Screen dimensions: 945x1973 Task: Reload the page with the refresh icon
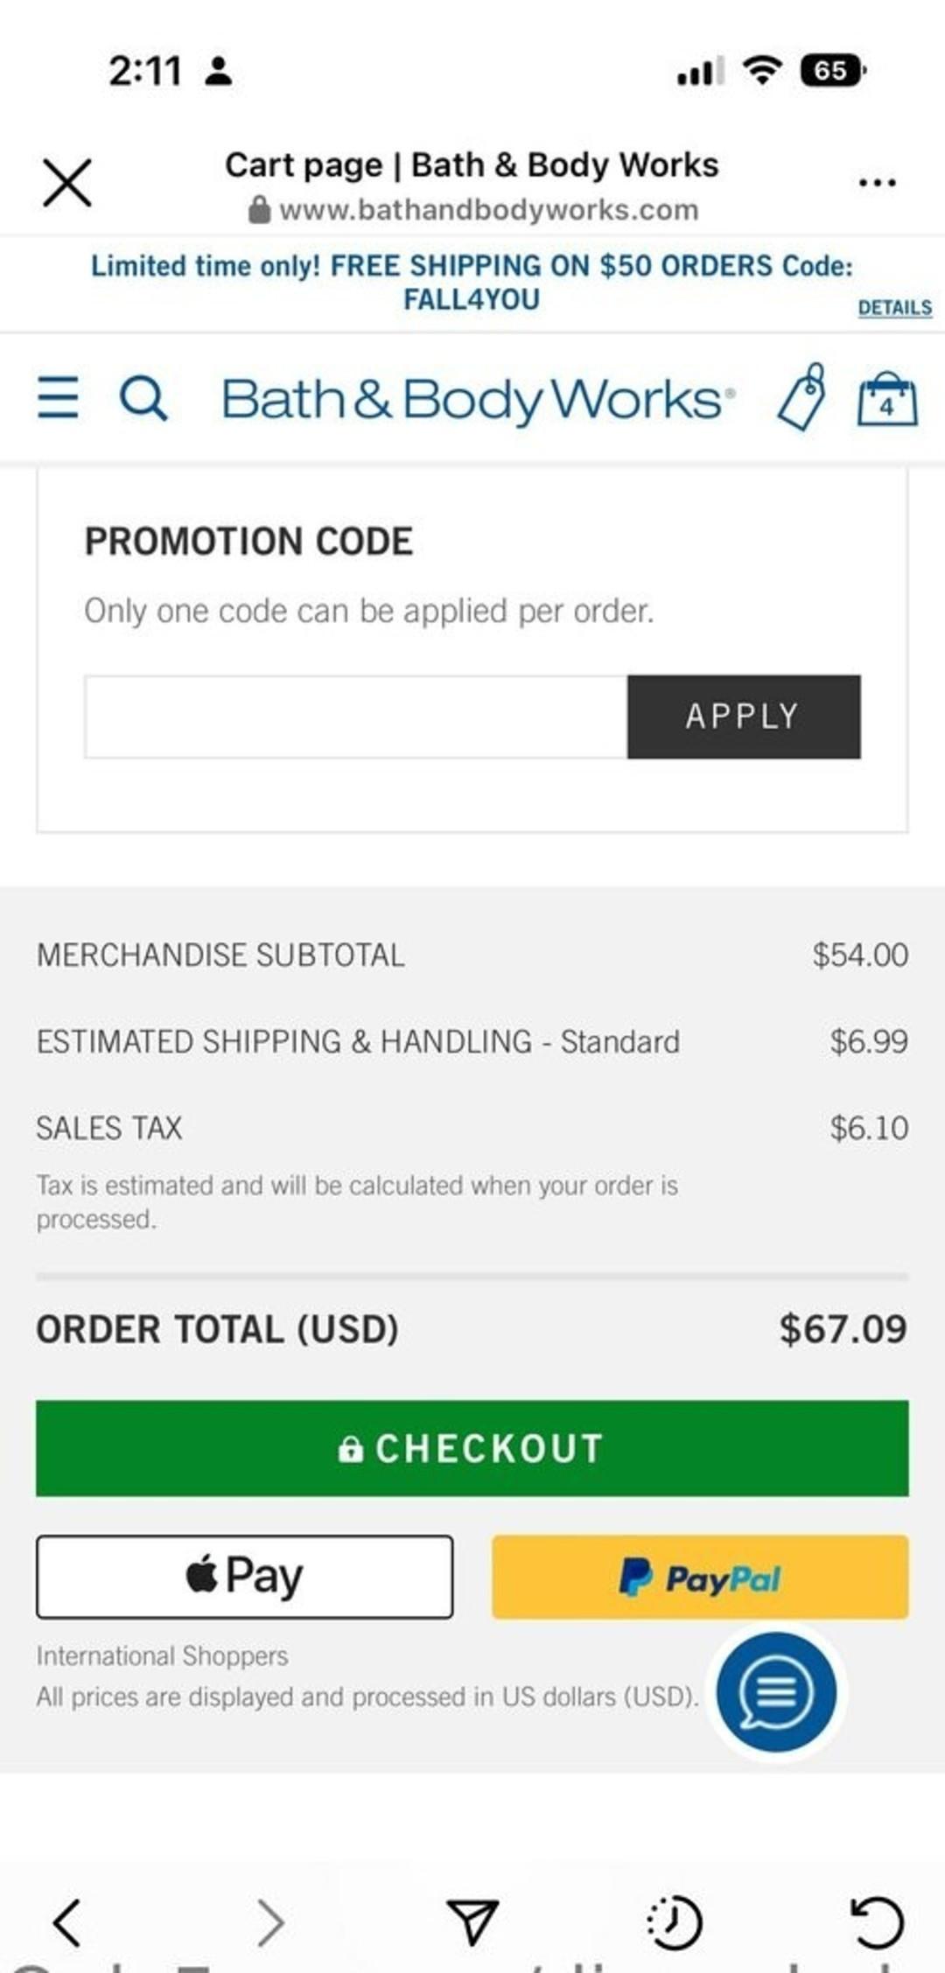877,1922
